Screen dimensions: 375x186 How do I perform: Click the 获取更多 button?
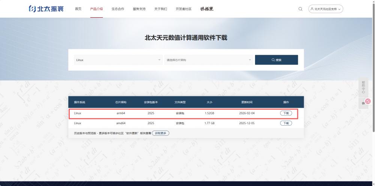pos(160,133)
